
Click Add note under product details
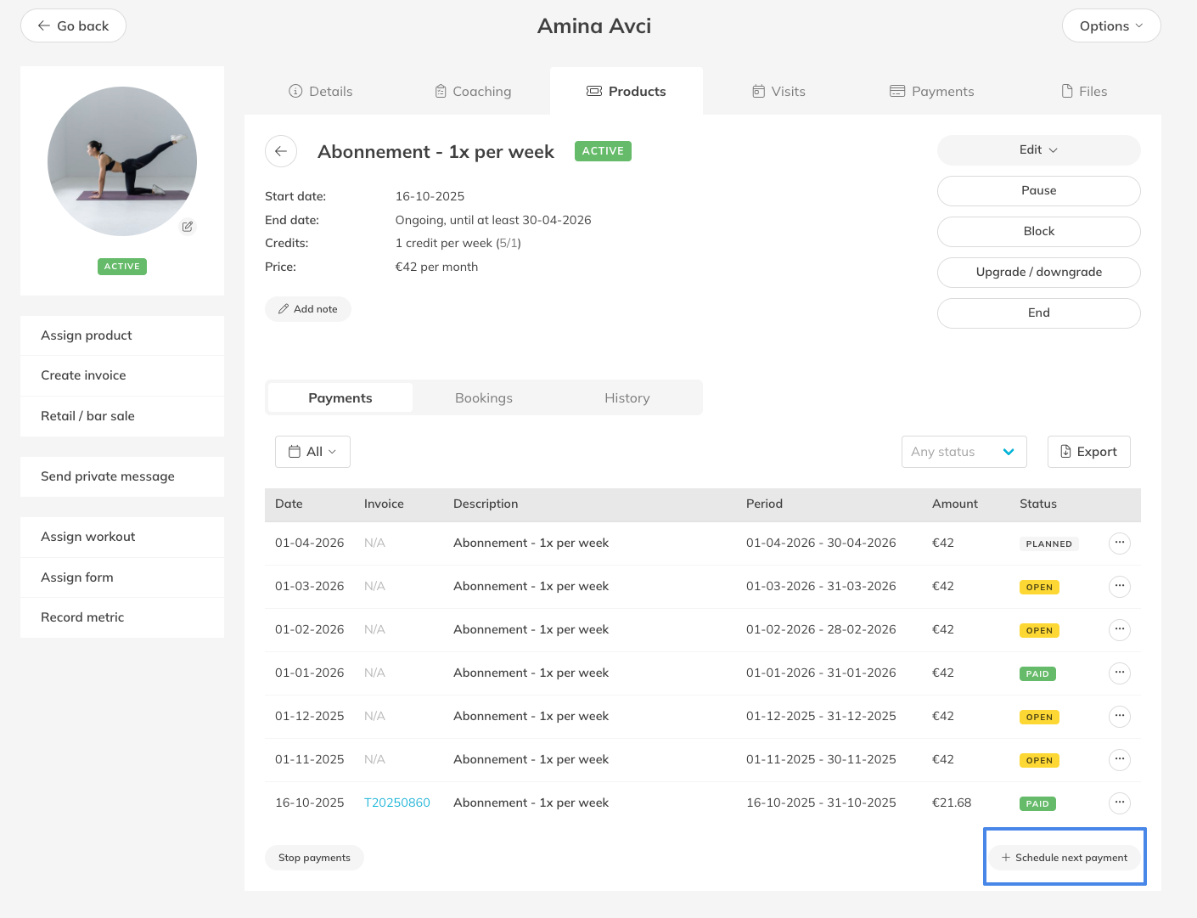tap(307, 309)
